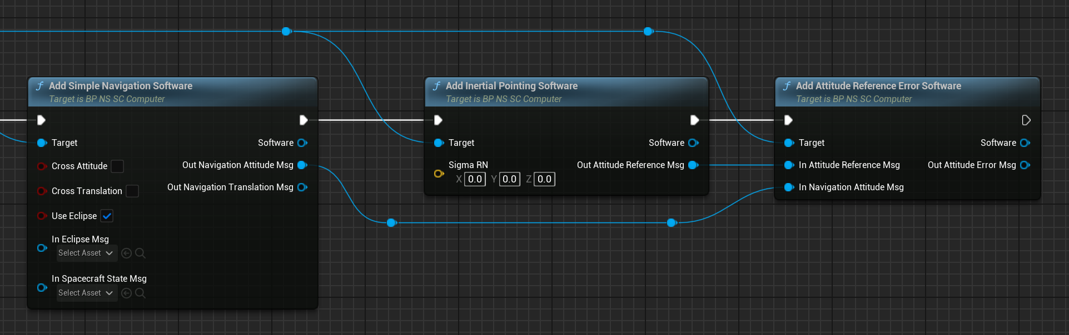The image size is (1069, 335).
Task: Click the use-selected arrow icon for In Eclipse Msg
Action: tap(126, 253)
